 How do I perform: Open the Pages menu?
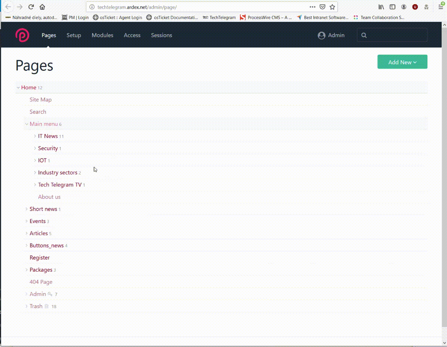point(49,35)
